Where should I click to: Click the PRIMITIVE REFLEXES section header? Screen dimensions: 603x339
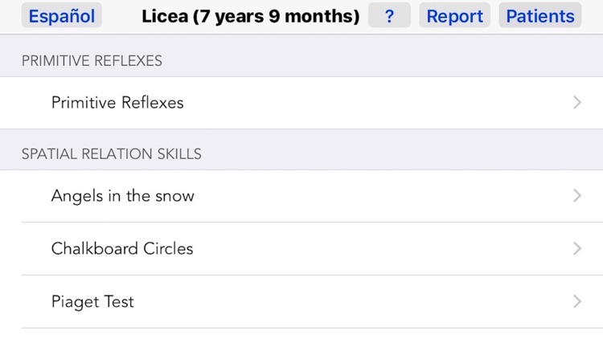tap(92, 61)
